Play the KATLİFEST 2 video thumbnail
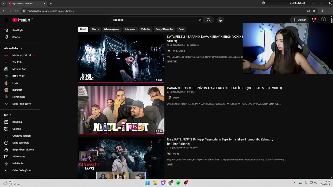 point(121,59)
